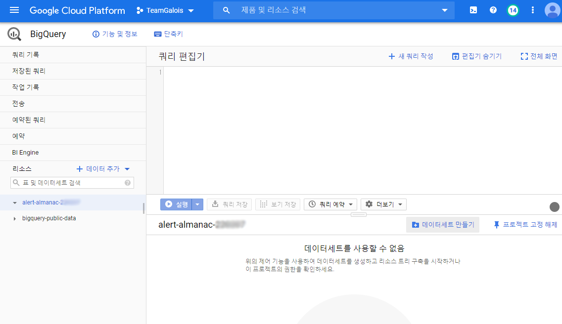Select 전송 in sidebar
562x324 pixels.
[x=73, y=104]
